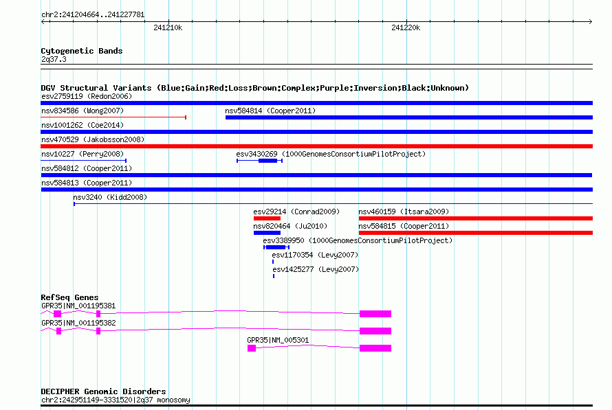
Task: Select GPR35|NM_001195382 transcript label
Action: [78, 323]
